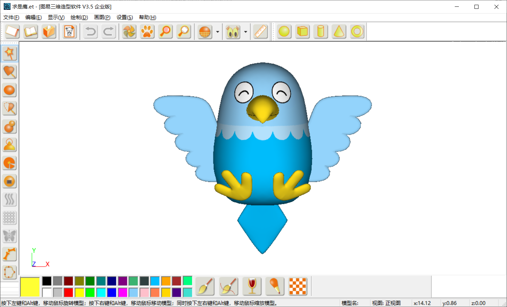Pick the magenta color swatch
The height and width of the screenshot is (307, 507).
click(x=122, y=292)
